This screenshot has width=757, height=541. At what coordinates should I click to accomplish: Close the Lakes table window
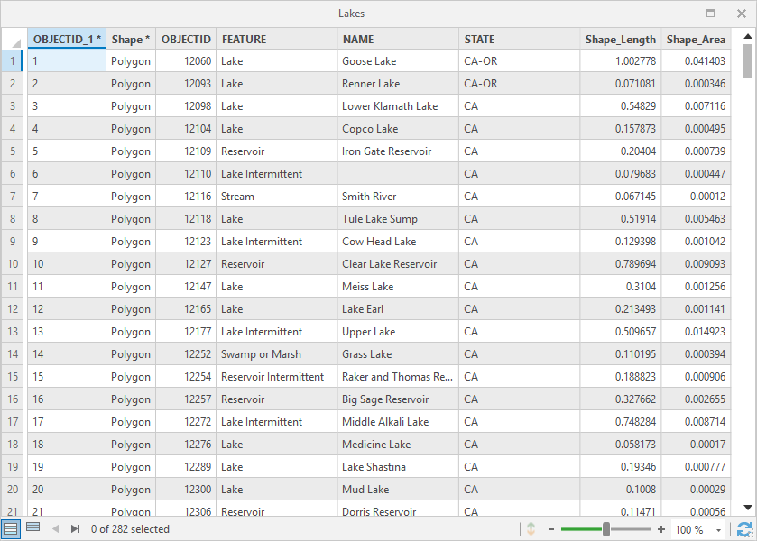coord(742,14)
